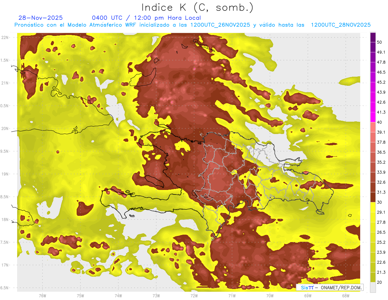
Task: Click the '37.8' colorbar value
Action: [x=381, y=142]
